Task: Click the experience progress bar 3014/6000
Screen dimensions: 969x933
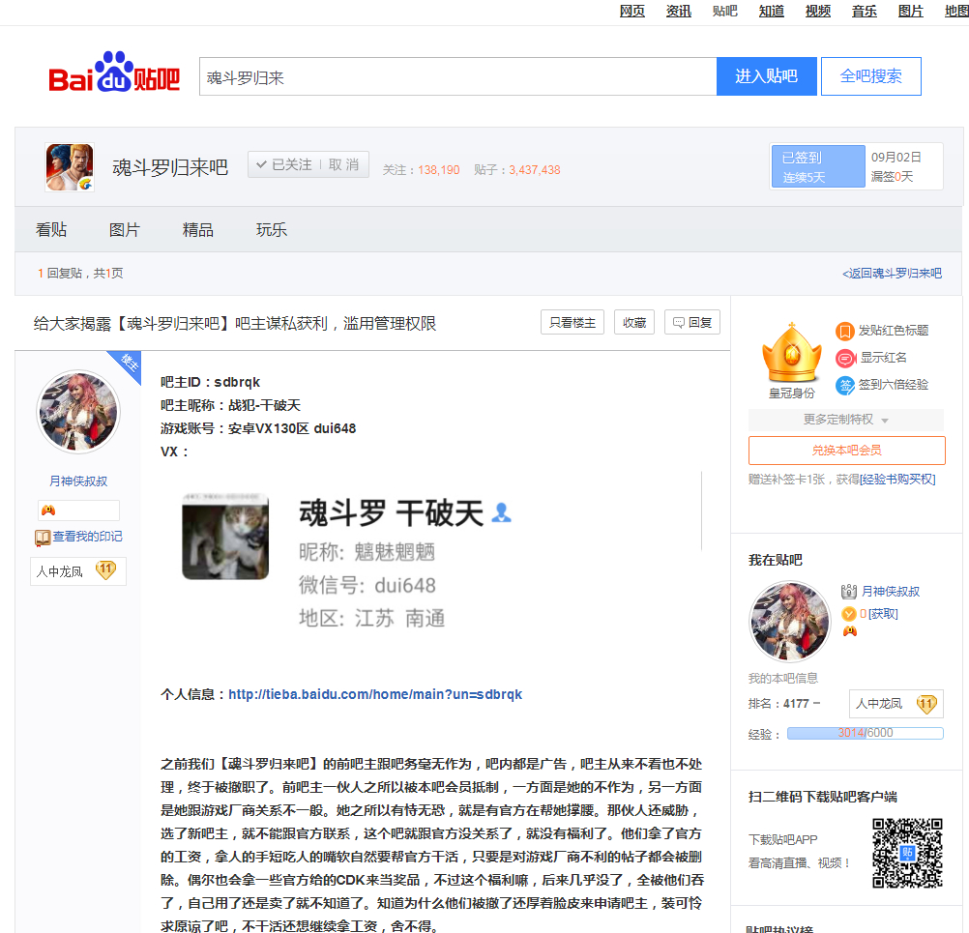Action: [866, 733]
